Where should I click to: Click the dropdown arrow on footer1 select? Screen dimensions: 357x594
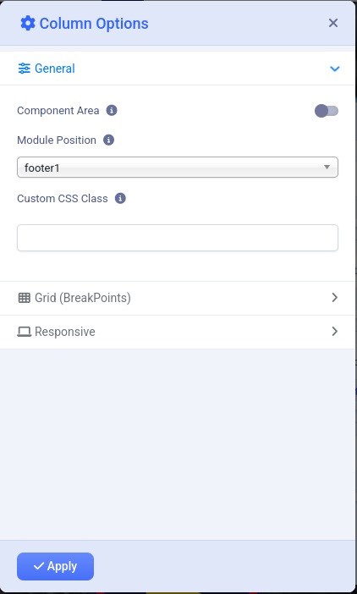(x=327, y=167)
